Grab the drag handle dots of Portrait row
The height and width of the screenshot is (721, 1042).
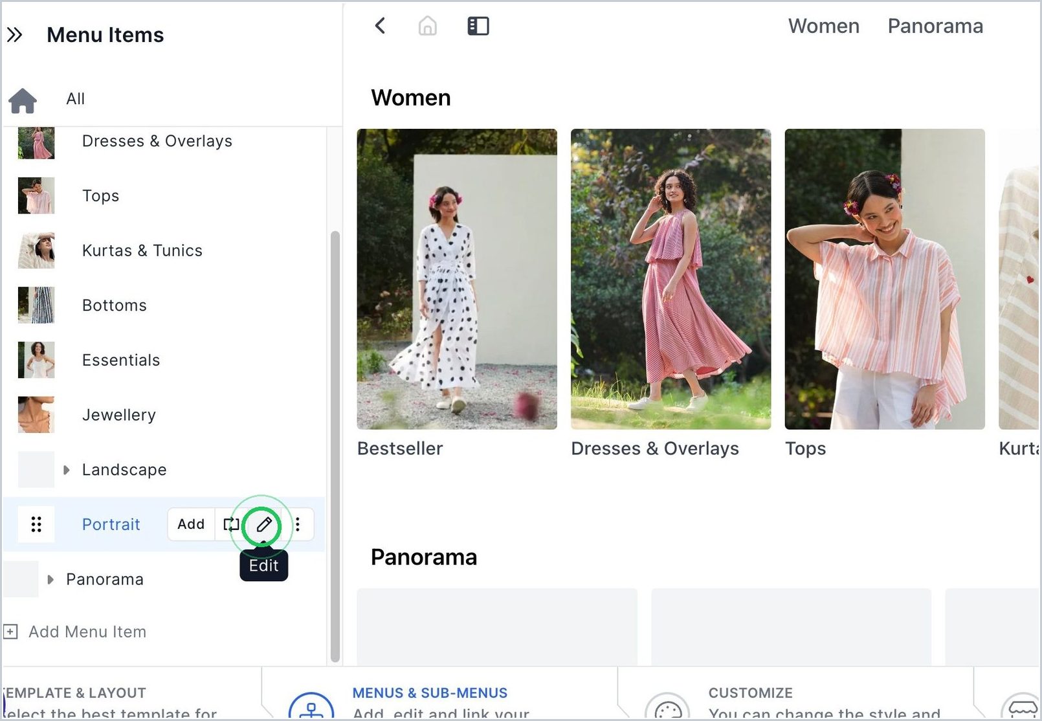36,524
